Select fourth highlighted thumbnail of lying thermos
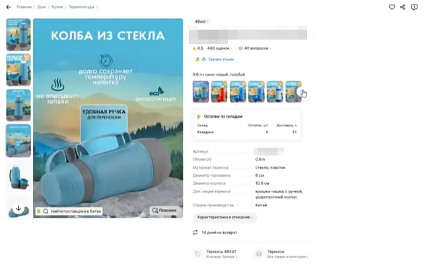426x265 pixels. coord(18,140)
